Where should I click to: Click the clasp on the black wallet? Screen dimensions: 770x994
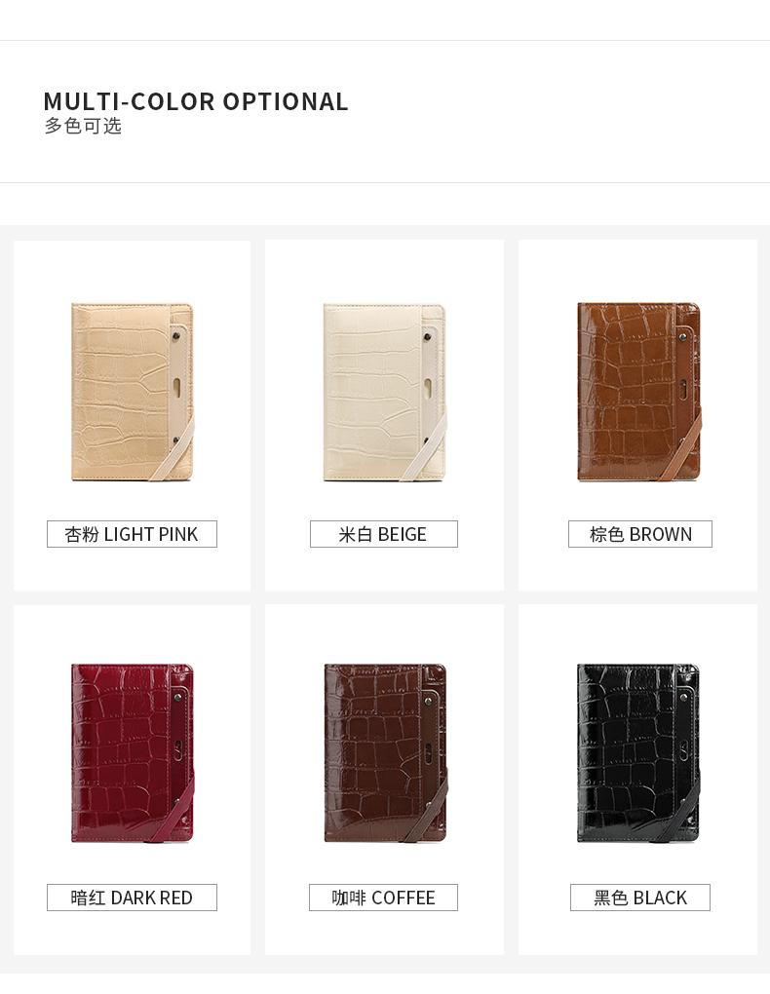click(684, 749)
